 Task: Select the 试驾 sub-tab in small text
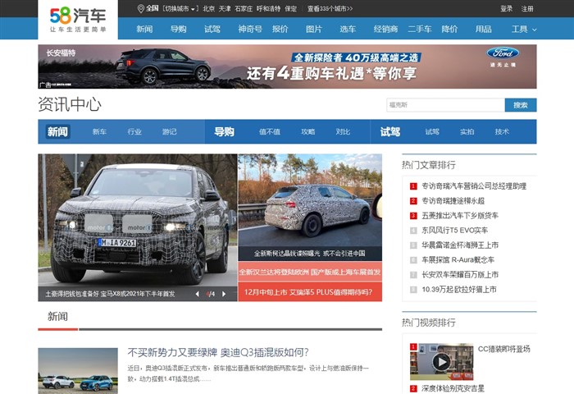point(432,131)
